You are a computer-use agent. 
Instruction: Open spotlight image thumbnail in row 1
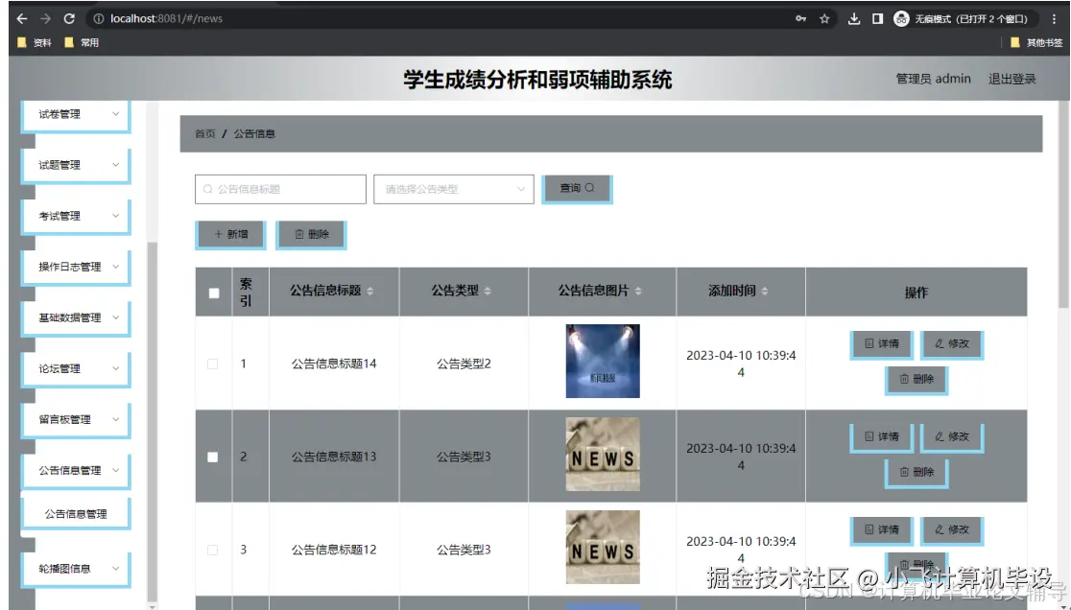[603, 361]
